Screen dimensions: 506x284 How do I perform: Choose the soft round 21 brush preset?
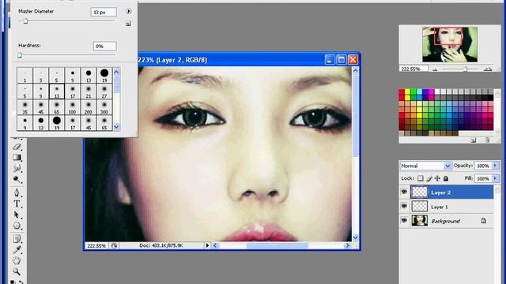(89, 92)
